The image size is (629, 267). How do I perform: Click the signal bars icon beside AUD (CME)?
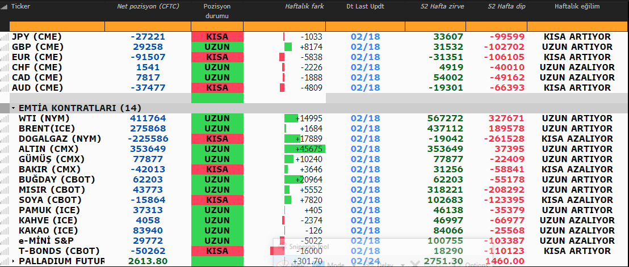5,88
